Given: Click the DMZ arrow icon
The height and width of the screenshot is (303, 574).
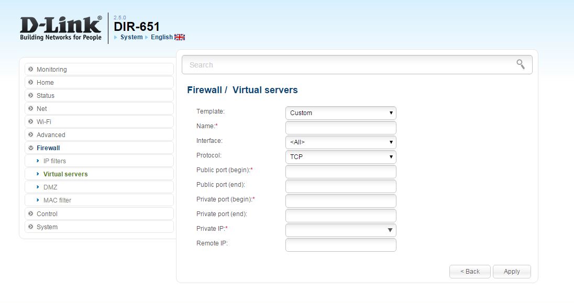Looking at the screenshot, I should pyautogui.click(x=38, y=187).
